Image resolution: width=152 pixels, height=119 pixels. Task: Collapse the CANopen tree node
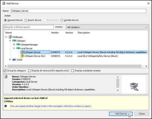point(10,41)
